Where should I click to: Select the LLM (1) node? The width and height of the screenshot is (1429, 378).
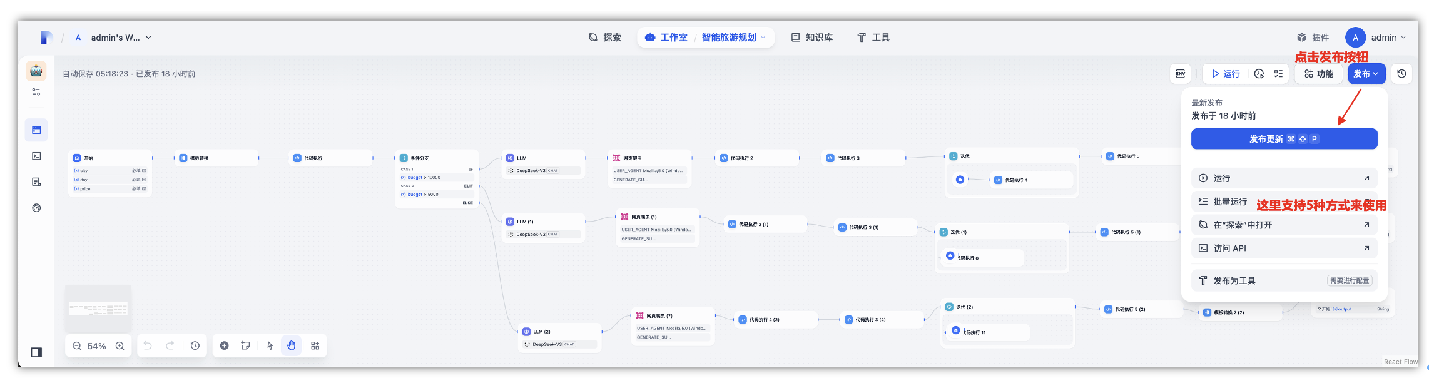(543, 228)
